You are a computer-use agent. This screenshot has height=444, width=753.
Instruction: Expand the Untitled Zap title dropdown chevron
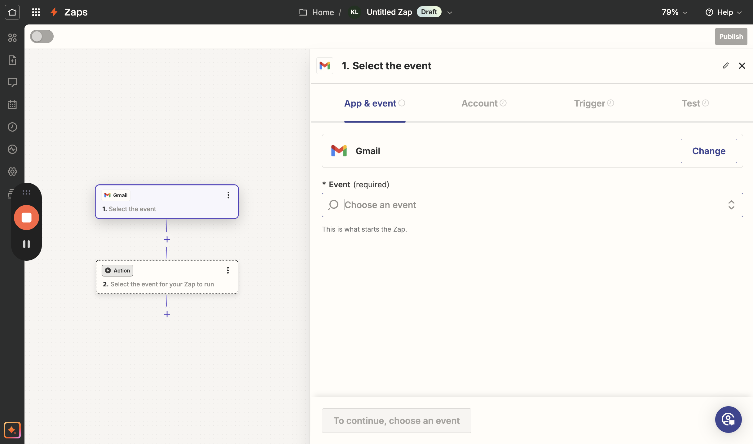click(x=450, y=12)
